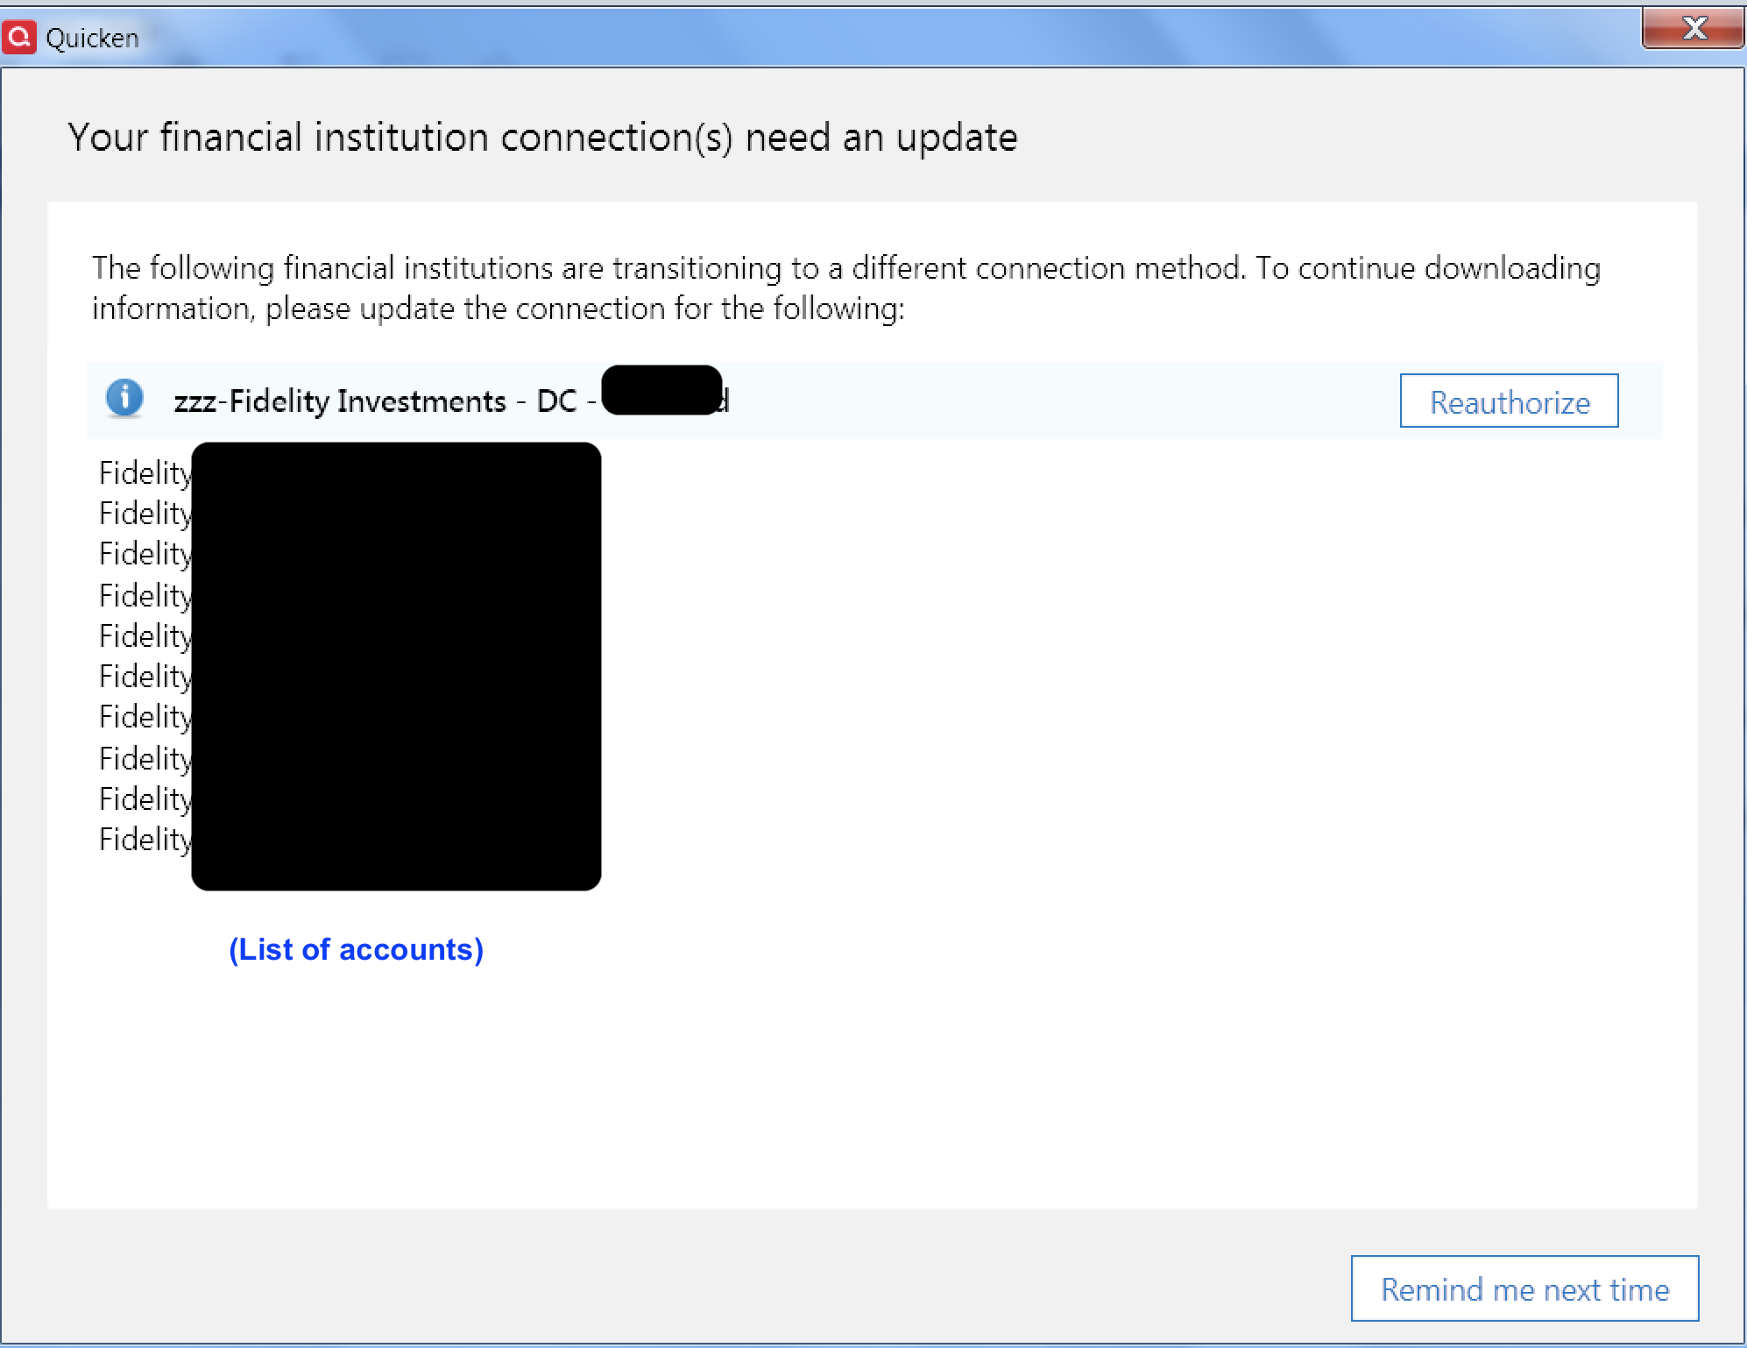
Task: Select the first Fidelity account in list
Action: (x=145, y=473)
